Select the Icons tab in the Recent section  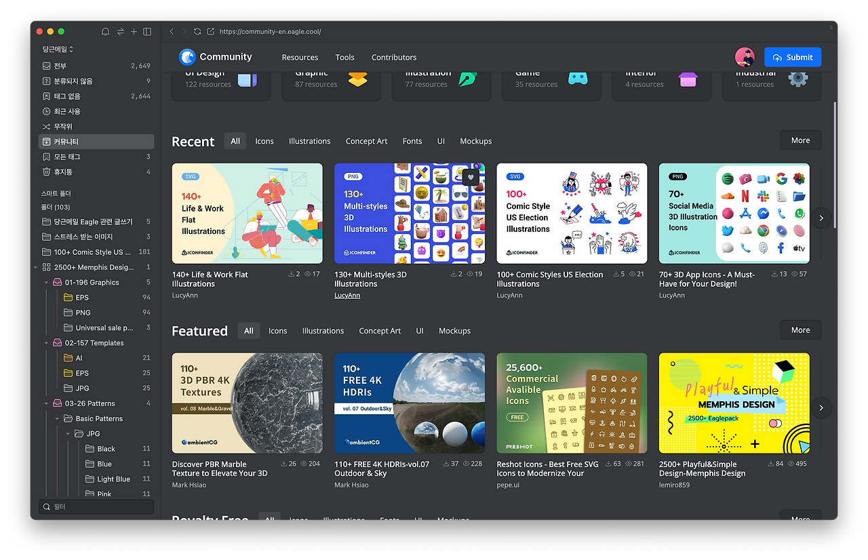(x=264, y=141)
